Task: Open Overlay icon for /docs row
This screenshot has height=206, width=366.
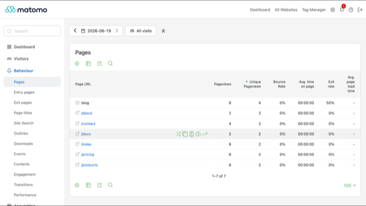Action: [185, 134]
